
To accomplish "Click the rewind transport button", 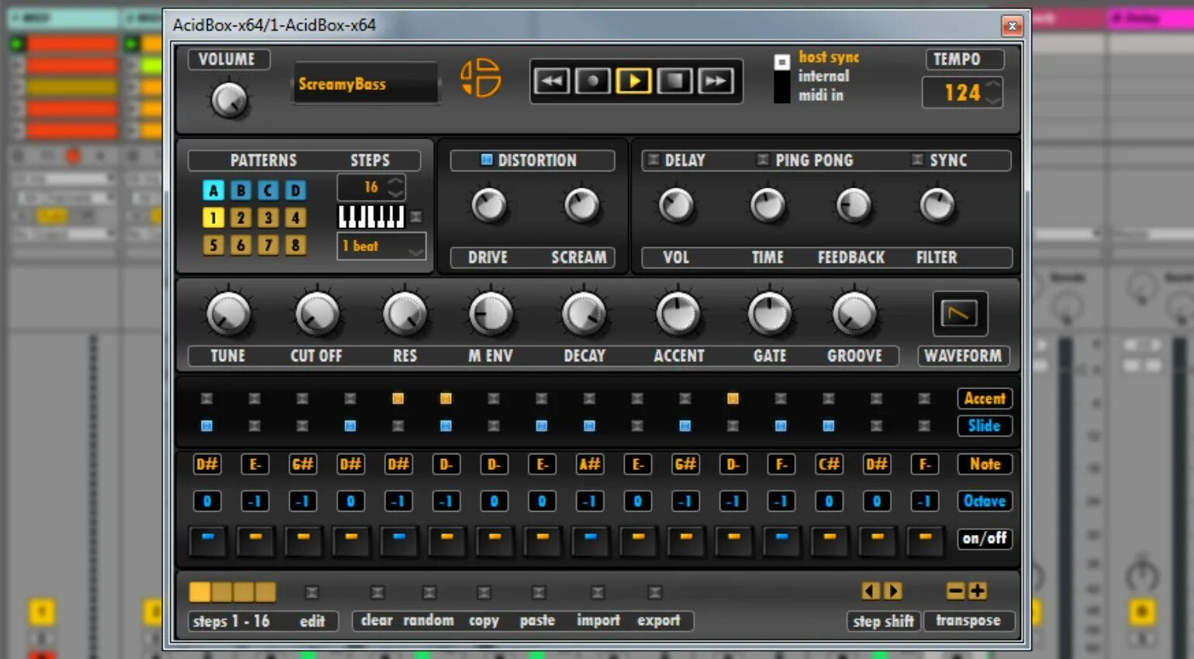I will pos(551,81).
